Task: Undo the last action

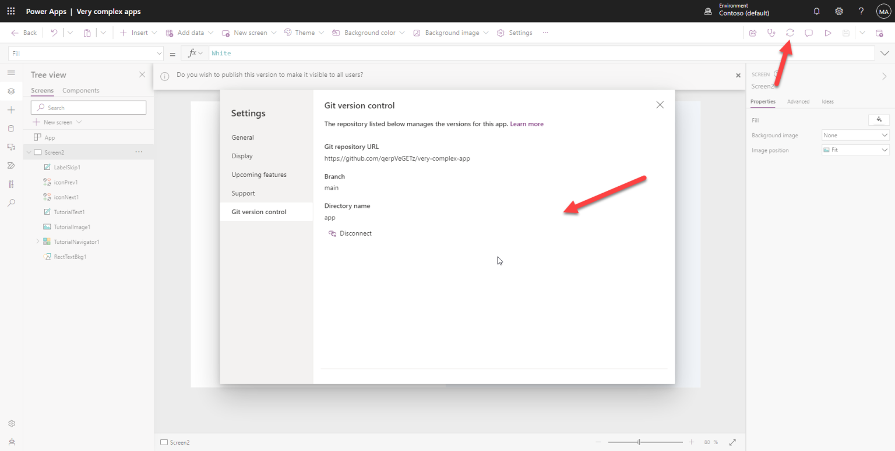Action: point(54,33)
